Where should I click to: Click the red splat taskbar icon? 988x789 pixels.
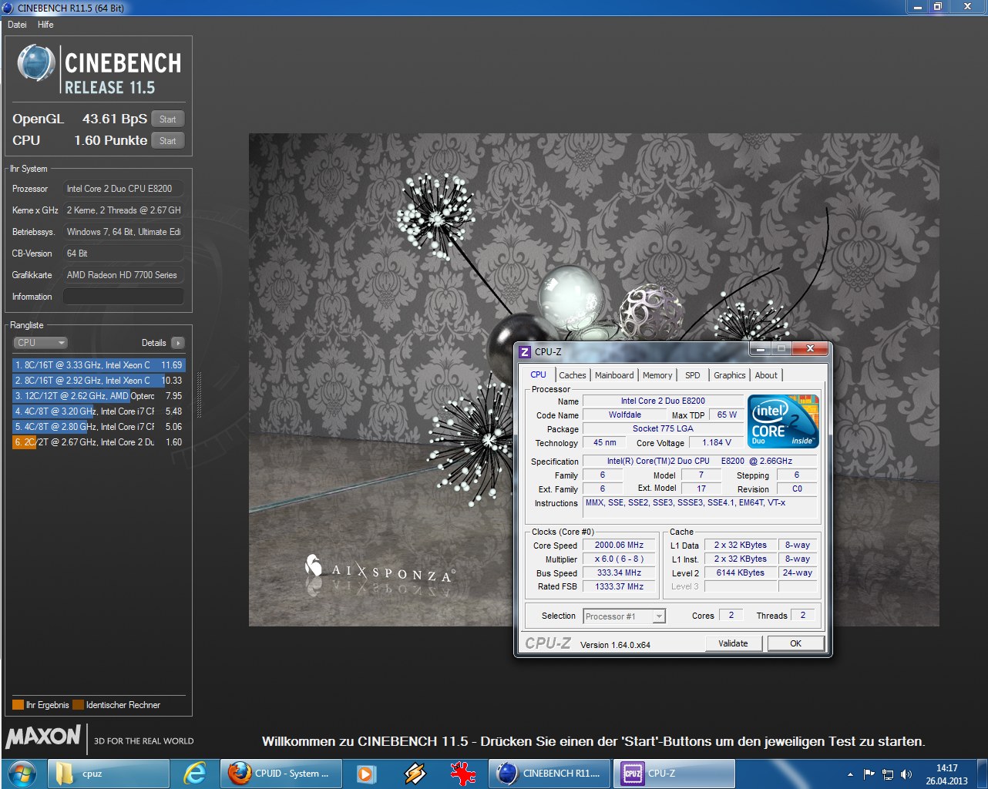462,774
